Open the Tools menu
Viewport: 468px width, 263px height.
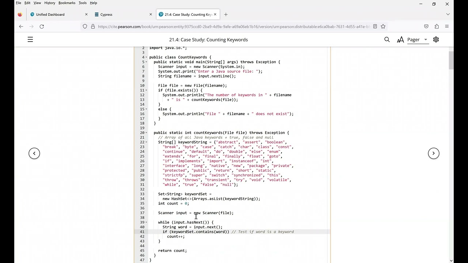tap(83, 3)
